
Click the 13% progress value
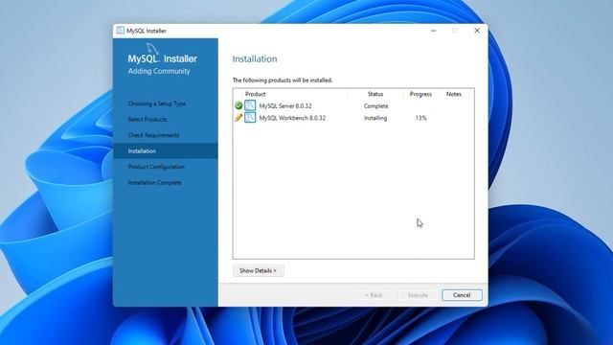tap(420, 118)
